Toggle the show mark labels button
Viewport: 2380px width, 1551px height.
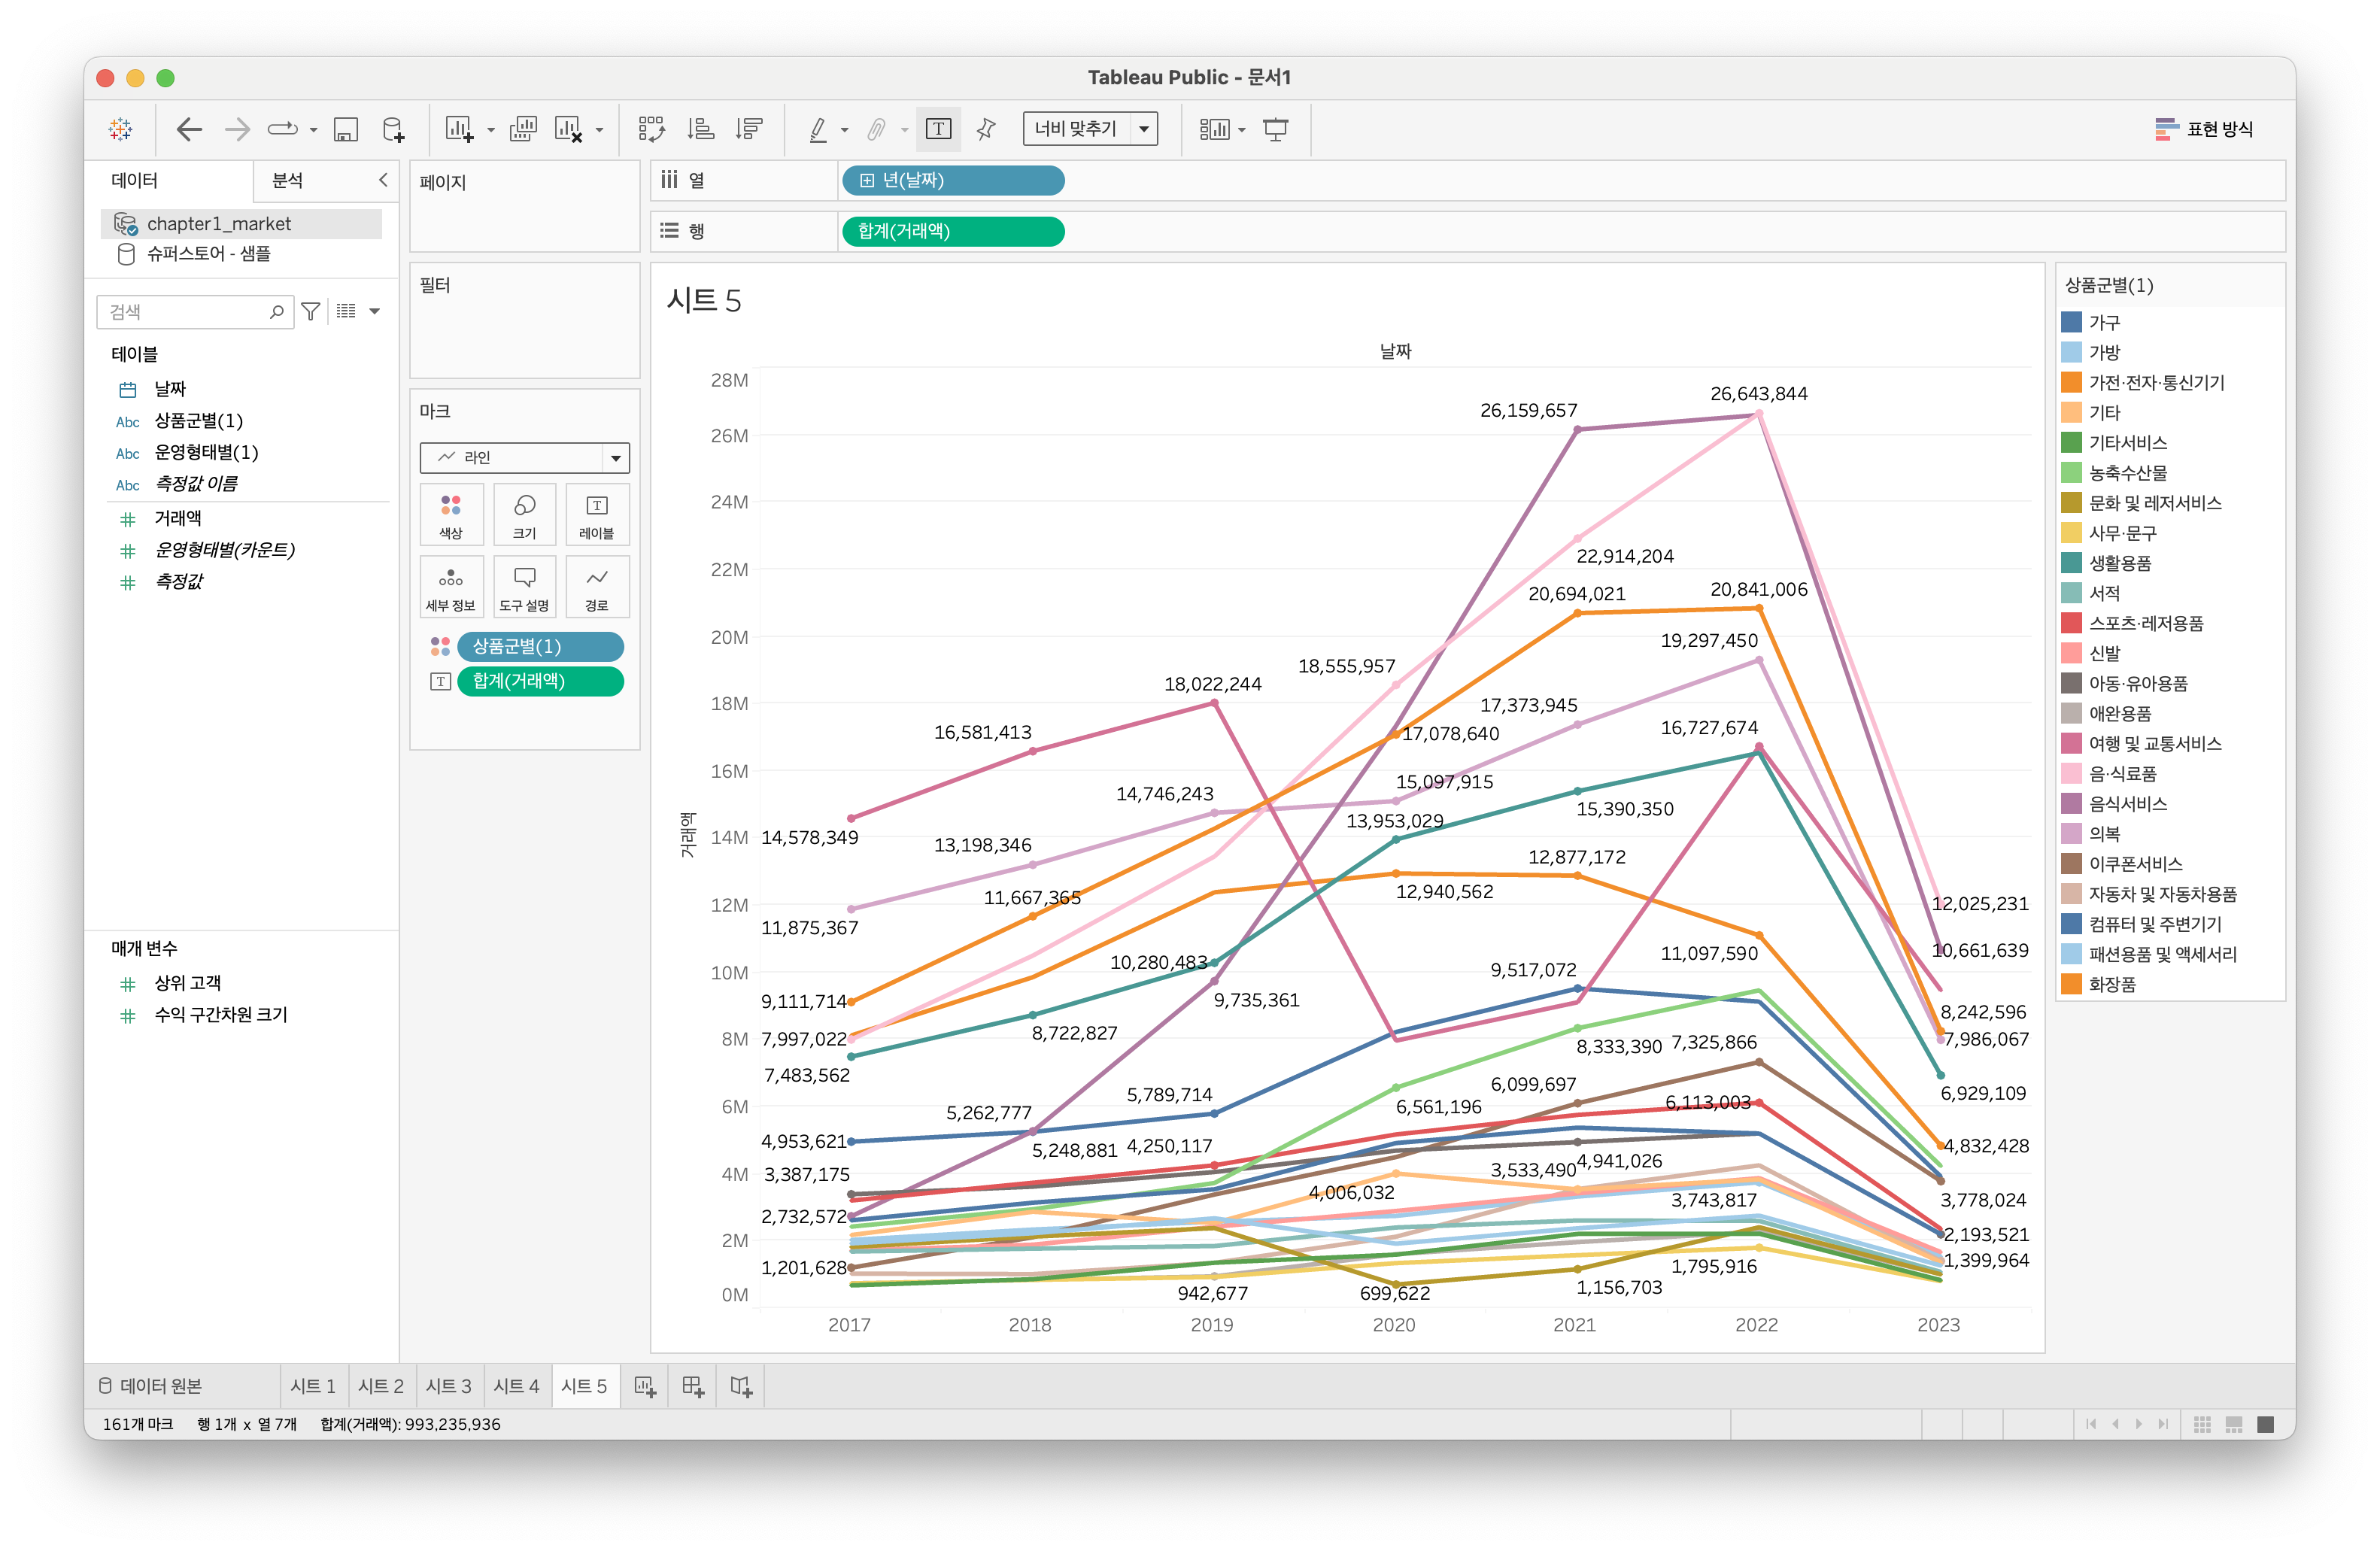click(x=938, y=129)
